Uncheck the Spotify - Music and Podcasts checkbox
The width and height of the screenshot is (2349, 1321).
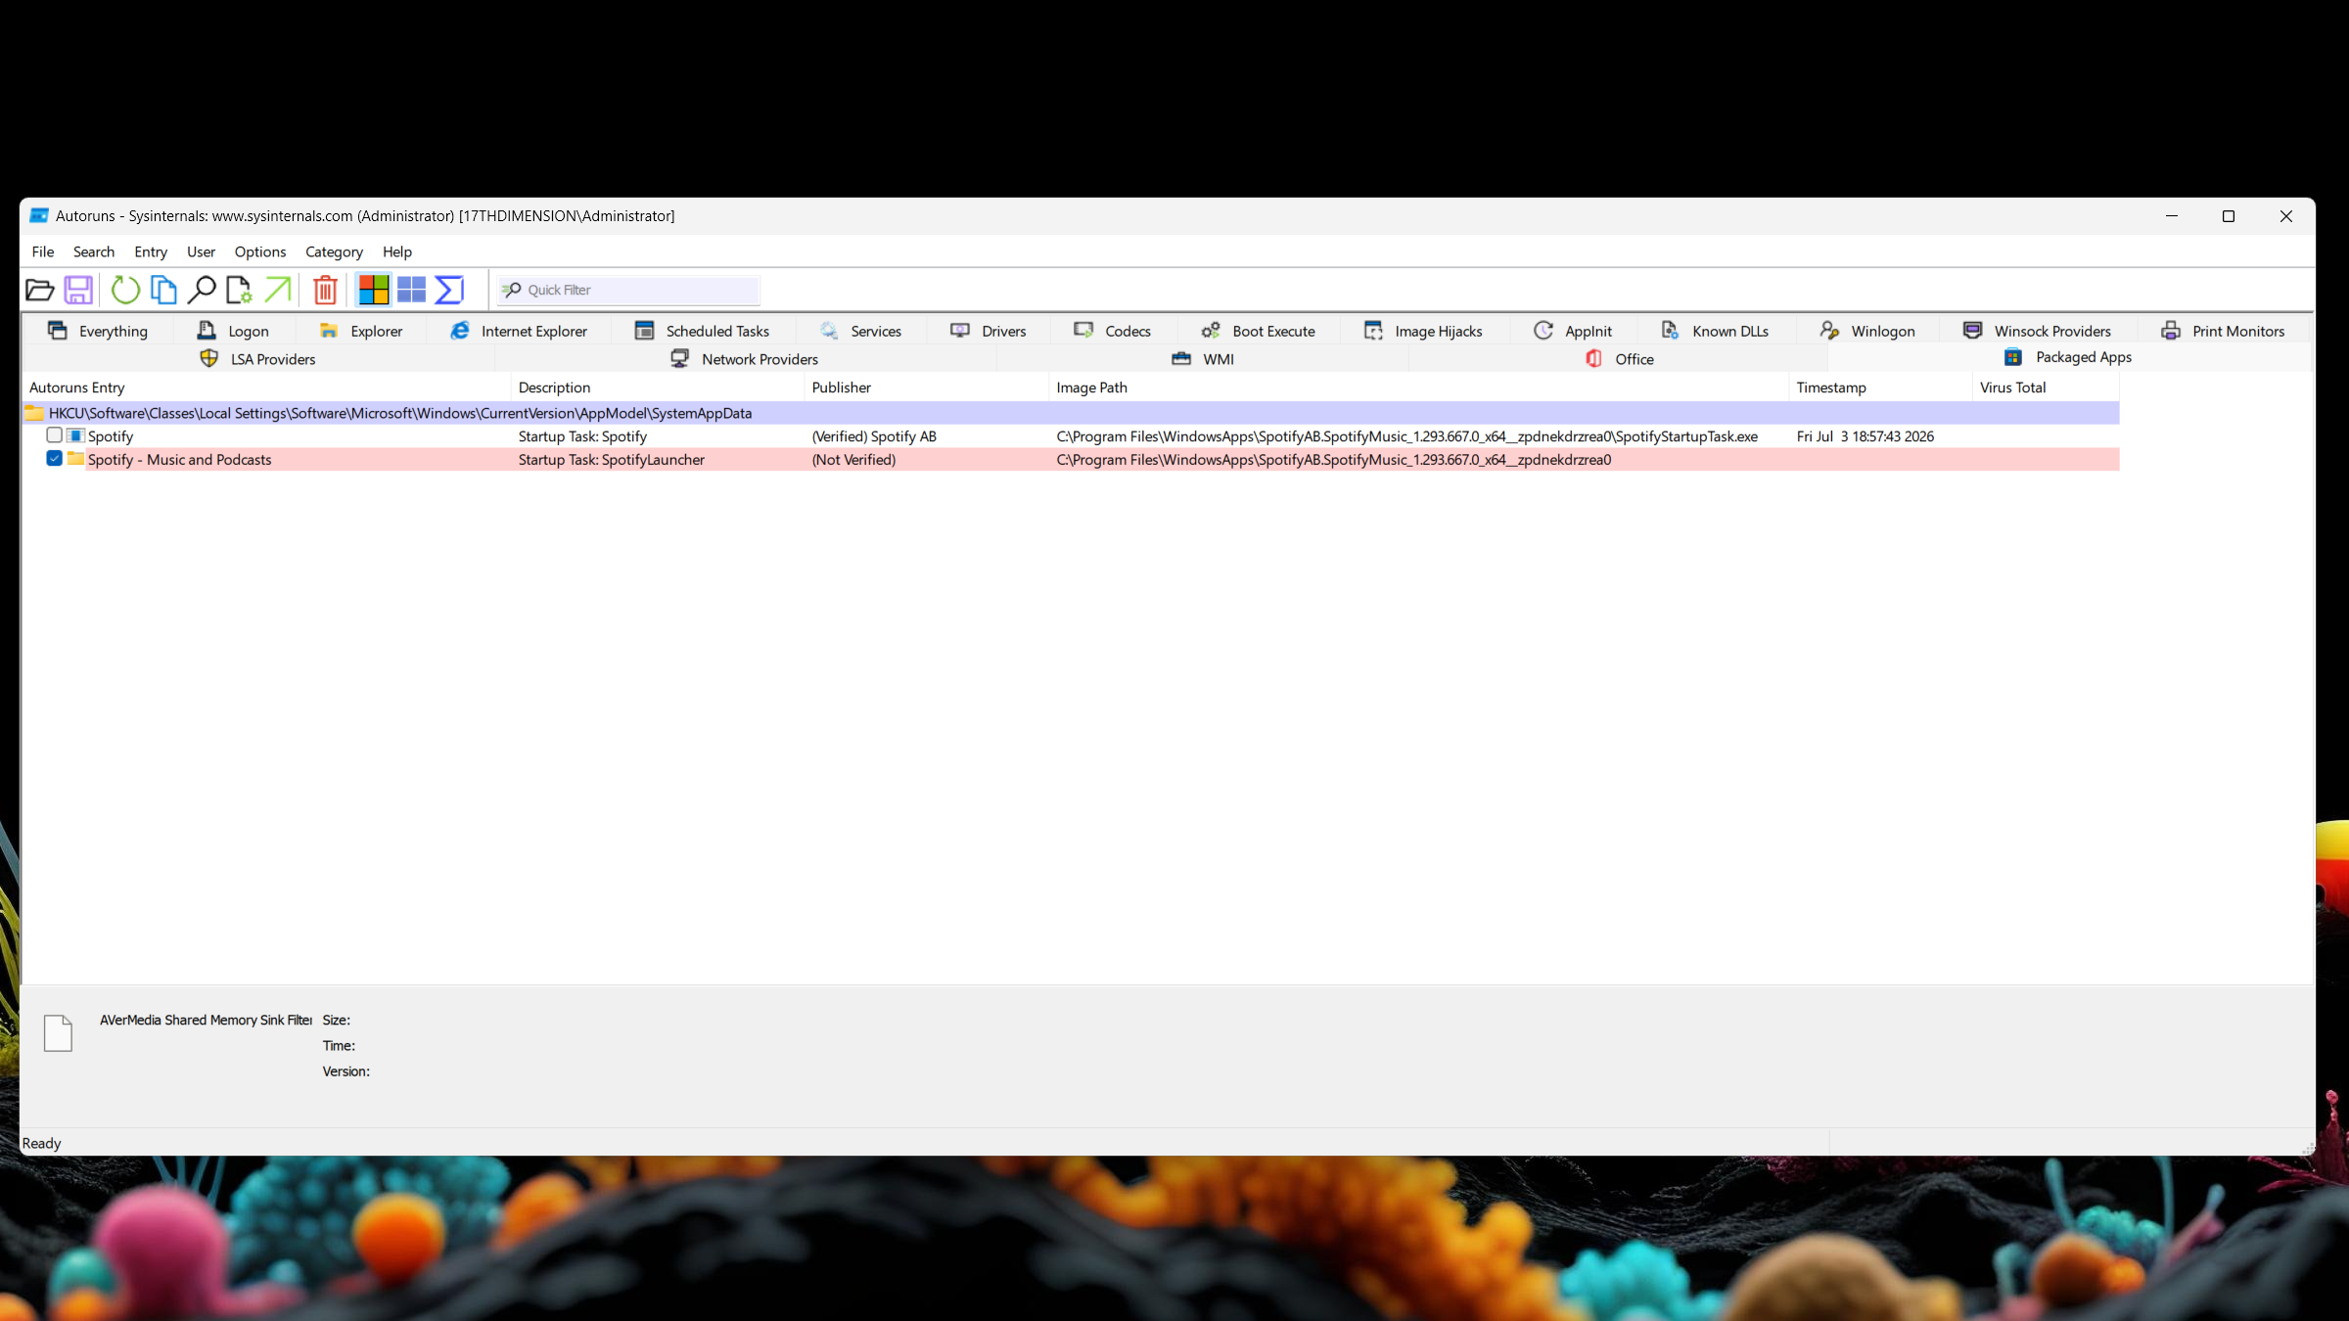point(55,458)
